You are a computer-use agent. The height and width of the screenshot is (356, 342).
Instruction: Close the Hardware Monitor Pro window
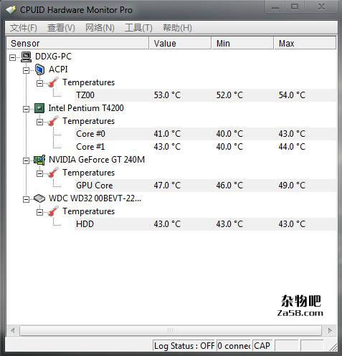pyautogui.click(x=321, y=7)
